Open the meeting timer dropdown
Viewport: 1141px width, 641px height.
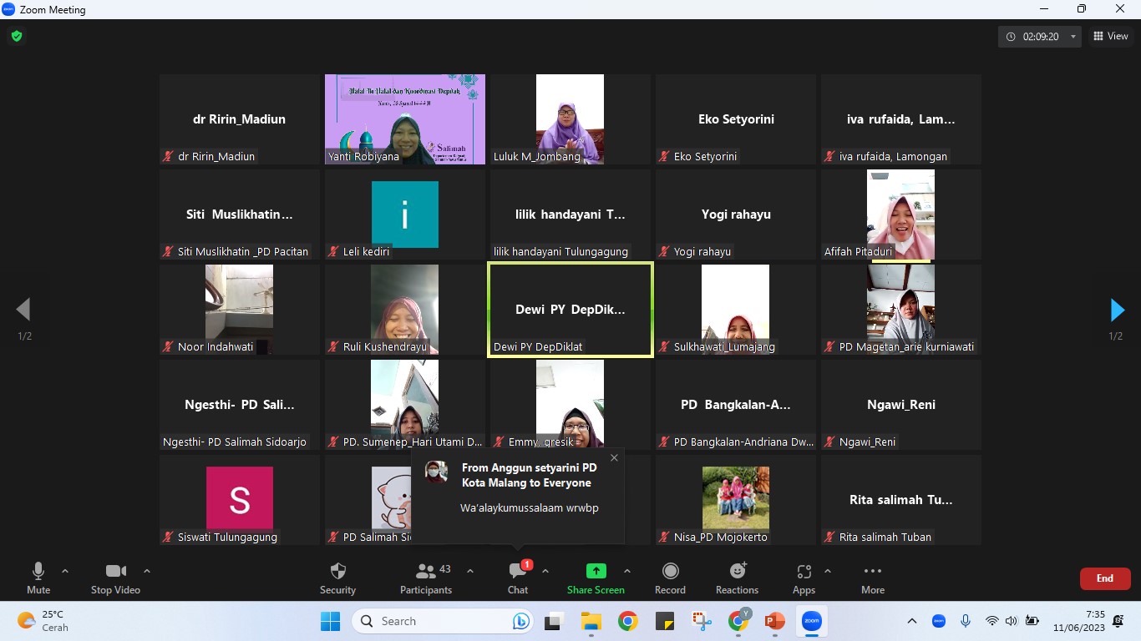(1073, 37)
